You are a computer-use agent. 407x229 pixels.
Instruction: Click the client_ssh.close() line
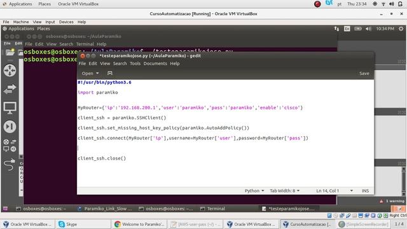coord(102,158)
